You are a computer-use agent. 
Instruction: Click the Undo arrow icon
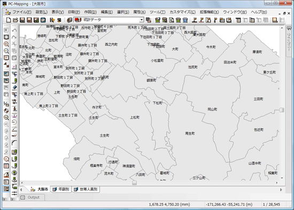tap(14, 30)
